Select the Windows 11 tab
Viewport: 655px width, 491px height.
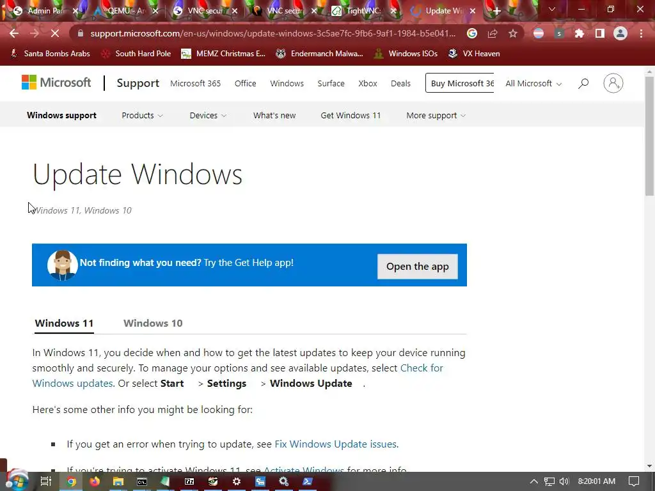pos(64,323)
